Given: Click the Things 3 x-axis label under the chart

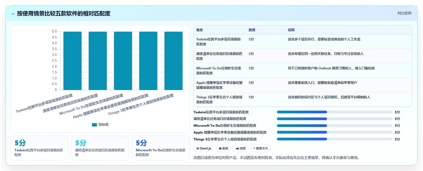Looking at the screenshot, I should pos(141,105).
